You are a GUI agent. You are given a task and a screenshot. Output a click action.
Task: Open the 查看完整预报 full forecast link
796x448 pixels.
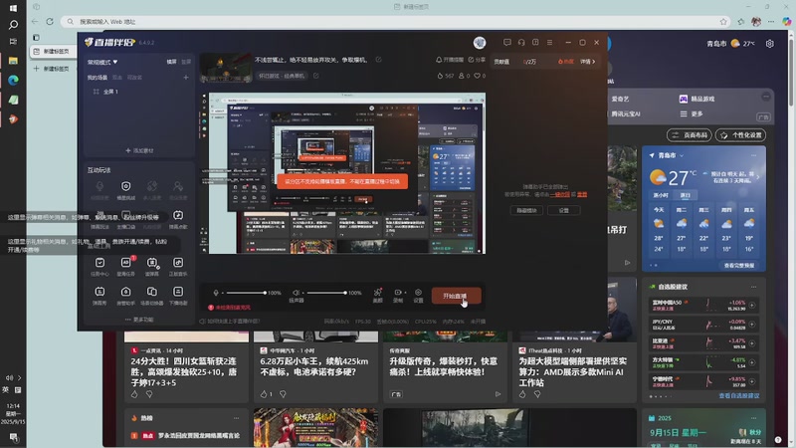(739, 265)
